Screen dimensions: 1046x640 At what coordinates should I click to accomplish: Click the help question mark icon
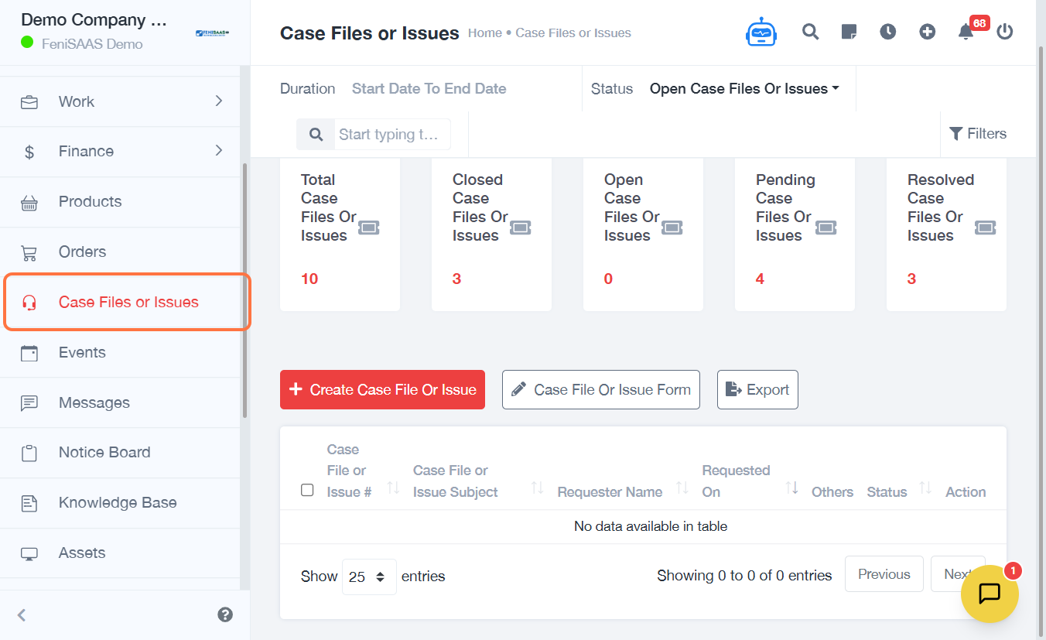(225, 614)
